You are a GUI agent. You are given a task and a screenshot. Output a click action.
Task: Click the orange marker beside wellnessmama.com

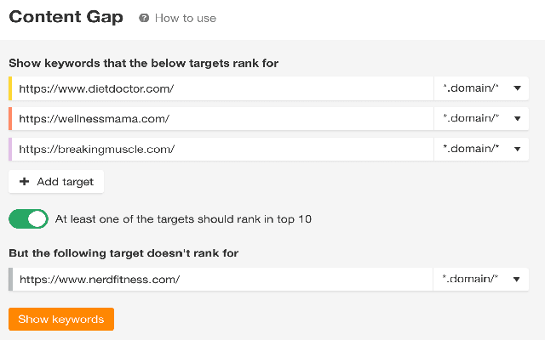(x=10, y=119)
